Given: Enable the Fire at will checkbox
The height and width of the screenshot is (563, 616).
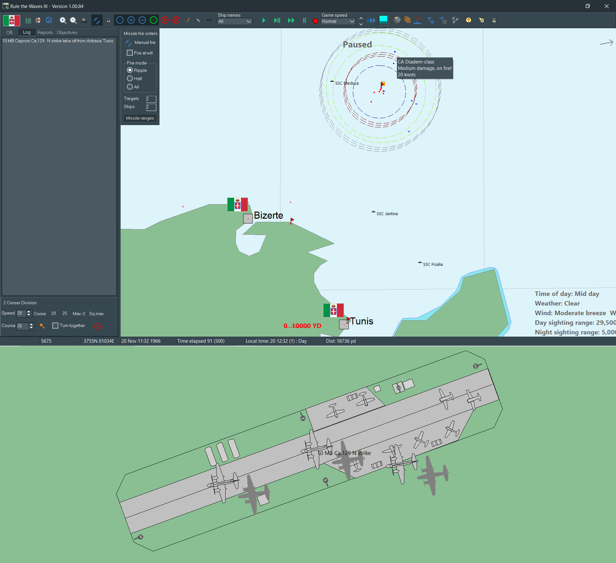Looking at the screenshot, I should click(130, 53).
